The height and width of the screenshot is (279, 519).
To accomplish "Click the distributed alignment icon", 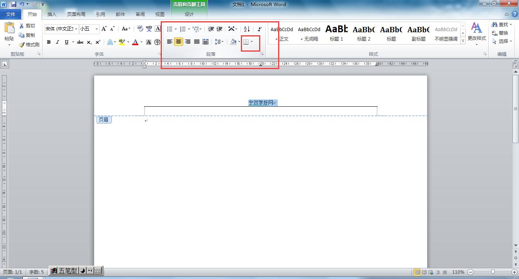I will point(206,42).
